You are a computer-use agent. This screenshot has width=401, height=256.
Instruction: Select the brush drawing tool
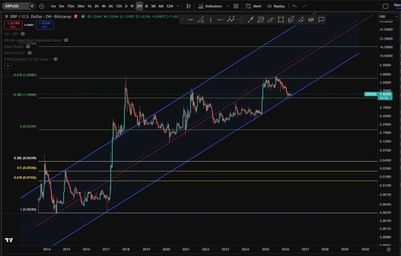pos(271,20)
